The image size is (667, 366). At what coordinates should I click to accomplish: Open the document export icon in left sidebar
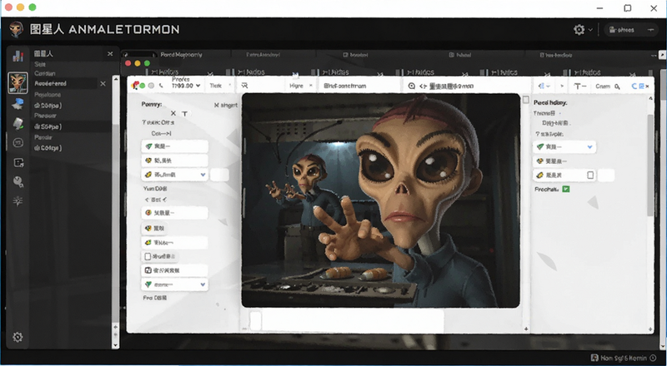(x=18, y=162)
